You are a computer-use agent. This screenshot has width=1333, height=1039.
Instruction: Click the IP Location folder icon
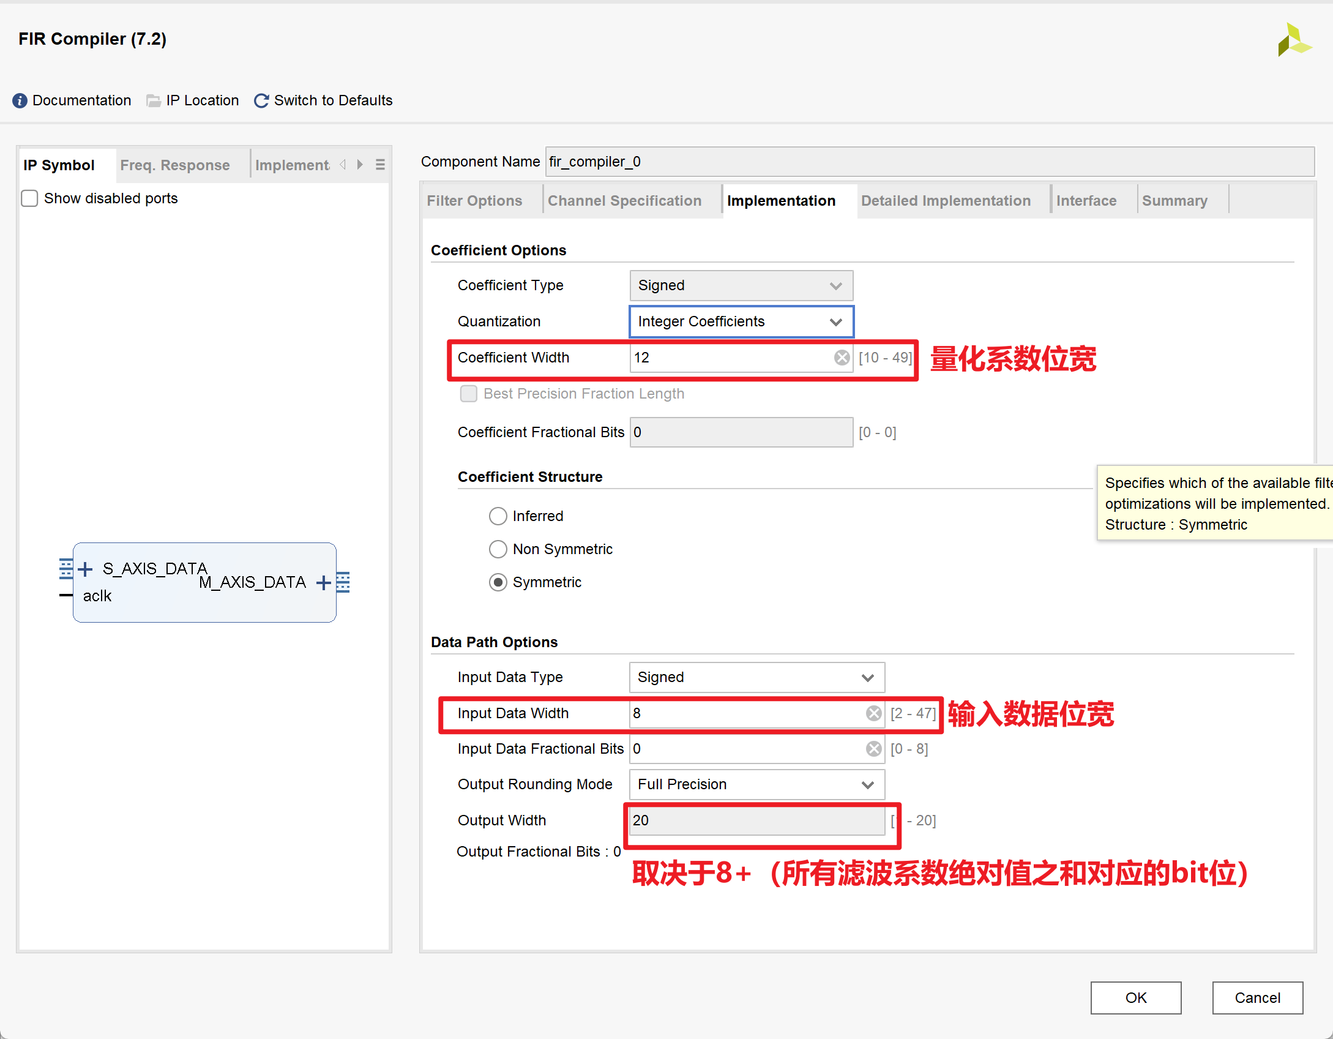point(154,101)
